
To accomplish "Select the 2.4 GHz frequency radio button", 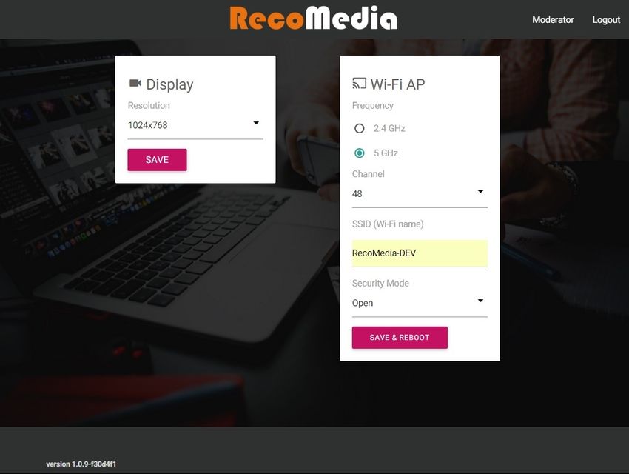I will [x=360, y=128].
